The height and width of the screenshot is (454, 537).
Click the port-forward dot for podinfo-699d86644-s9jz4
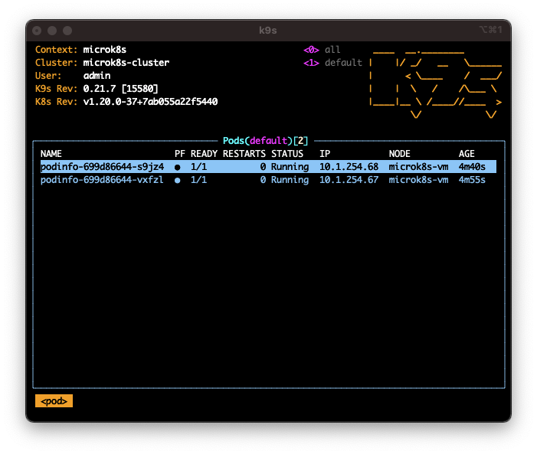(178, 167)
